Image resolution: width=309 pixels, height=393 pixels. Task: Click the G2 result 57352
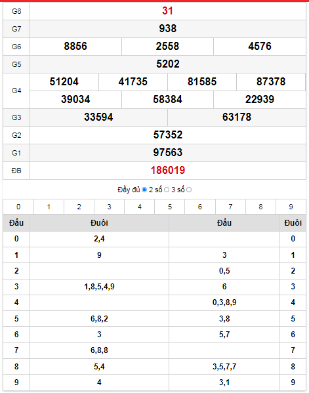tap(168, 135)
